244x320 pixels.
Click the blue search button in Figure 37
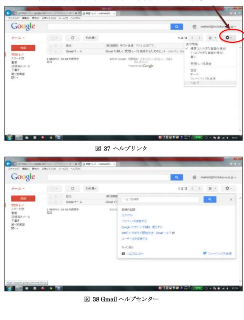tap(176, 27)
